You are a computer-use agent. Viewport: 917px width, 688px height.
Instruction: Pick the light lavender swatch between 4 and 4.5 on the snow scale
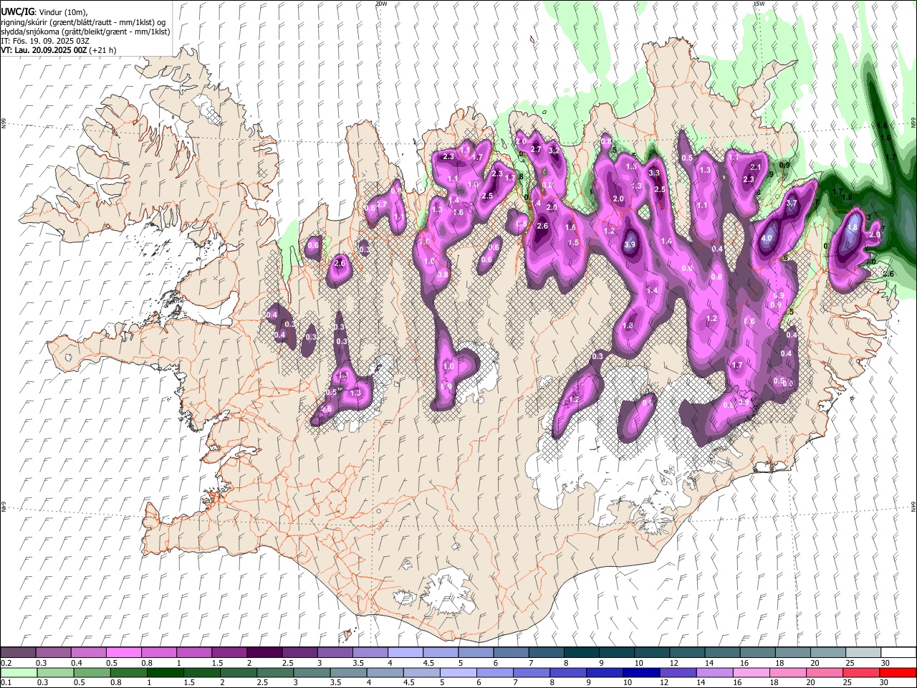(405, 653)
